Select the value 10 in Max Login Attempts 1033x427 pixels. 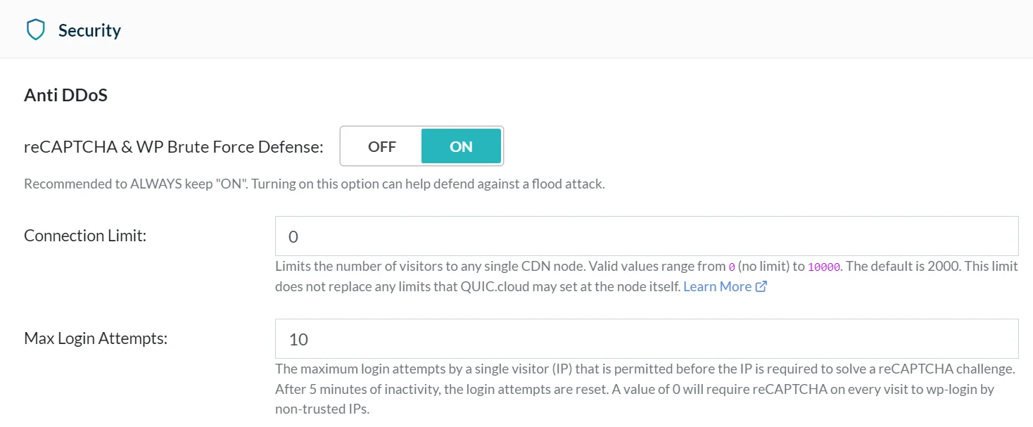(298, 338)
